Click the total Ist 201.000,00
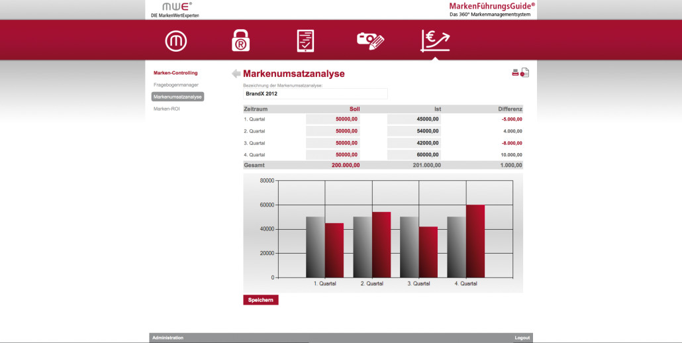The image size is (682, 343). click(x=426, y=165)
